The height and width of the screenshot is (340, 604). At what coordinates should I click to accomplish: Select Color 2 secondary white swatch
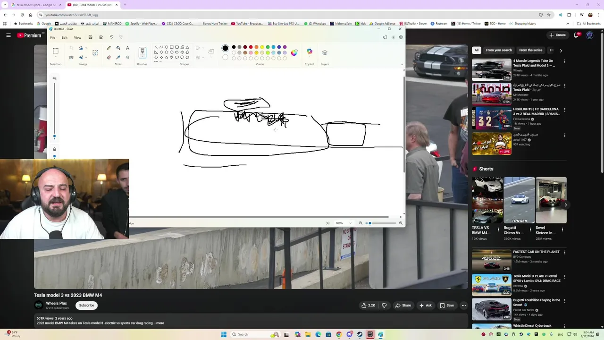tap(225, 57)
